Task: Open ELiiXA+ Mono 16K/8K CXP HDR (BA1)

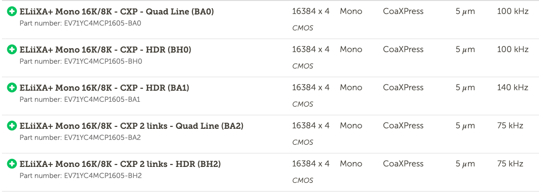Action: click(x=105, y=88)
